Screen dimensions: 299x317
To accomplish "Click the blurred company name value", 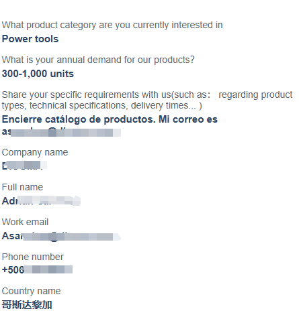I will (24, 166).
